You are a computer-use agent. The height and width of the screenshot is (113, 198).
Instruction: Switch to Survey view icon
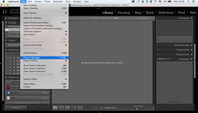74,107
